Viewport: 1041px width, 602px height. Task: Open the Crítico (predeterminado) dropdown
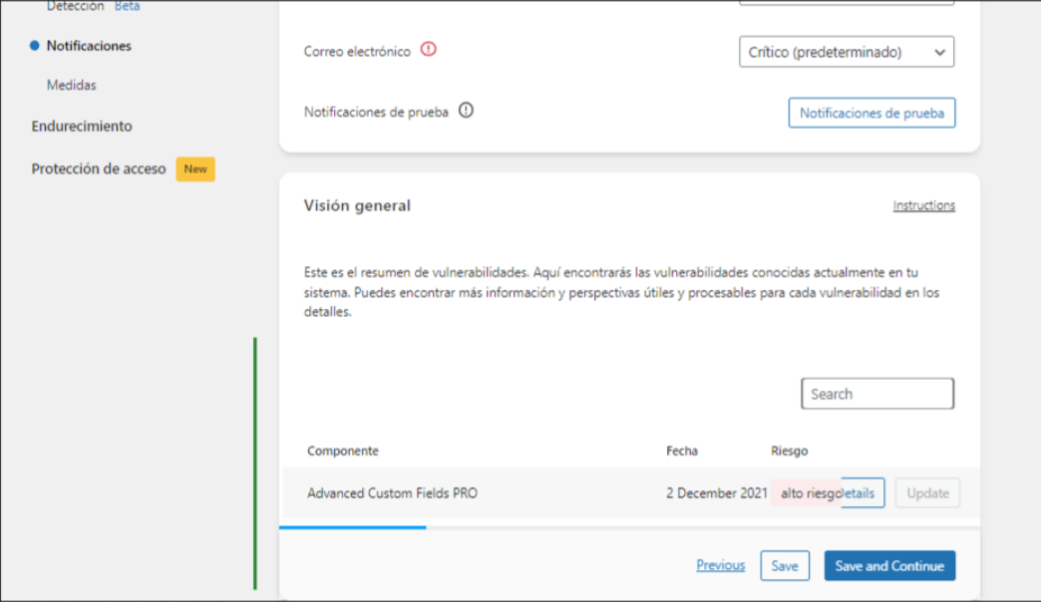847,52
